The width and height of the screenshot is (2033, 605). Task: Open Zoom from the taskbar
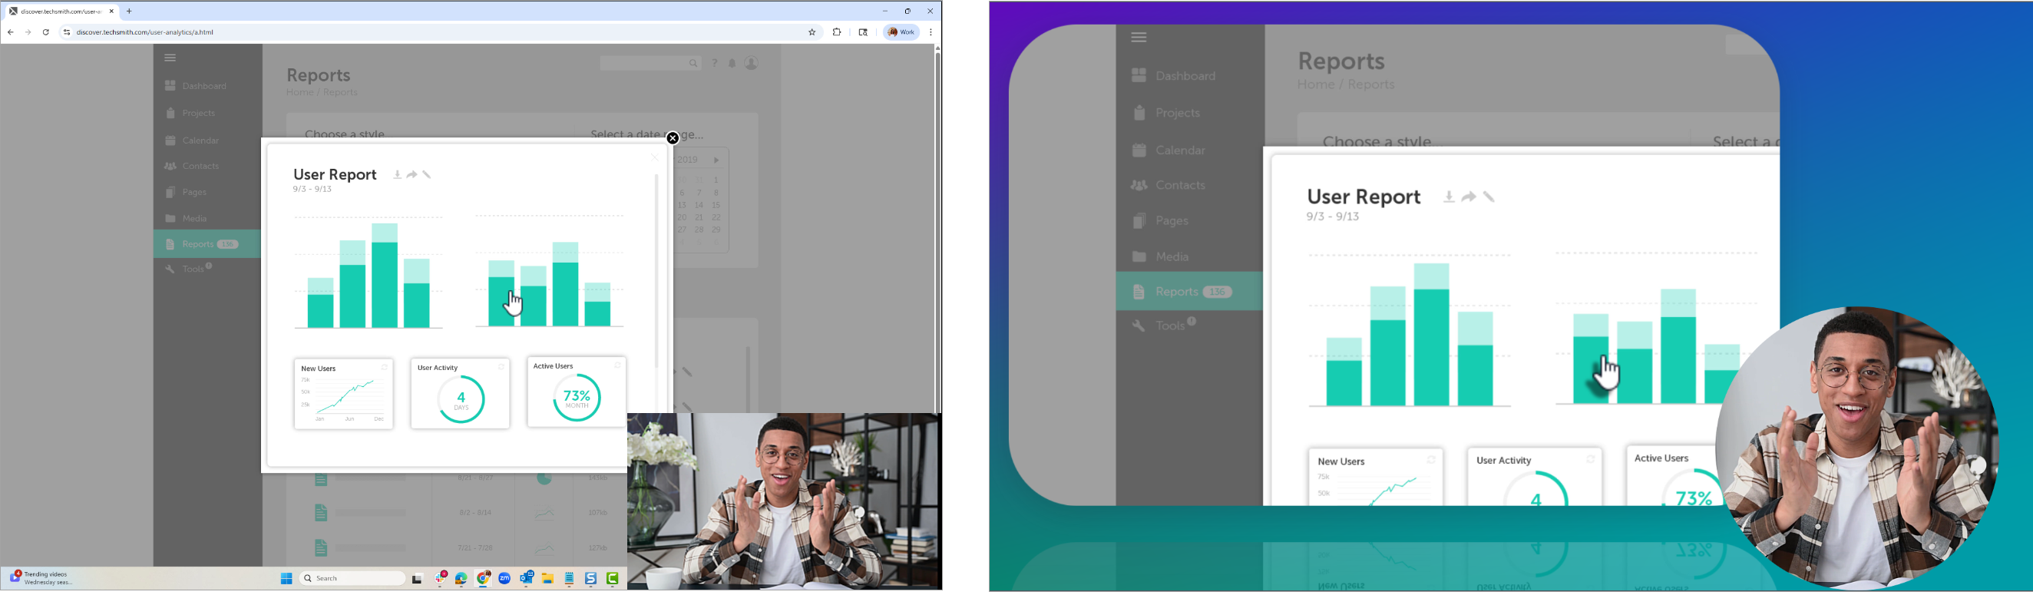click(x=505, y=579)
